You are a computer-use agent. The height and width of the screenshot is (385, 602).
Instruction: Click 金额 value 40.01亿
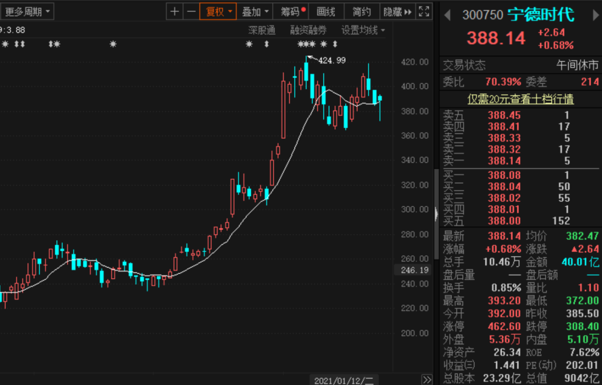tap(580, 262)
